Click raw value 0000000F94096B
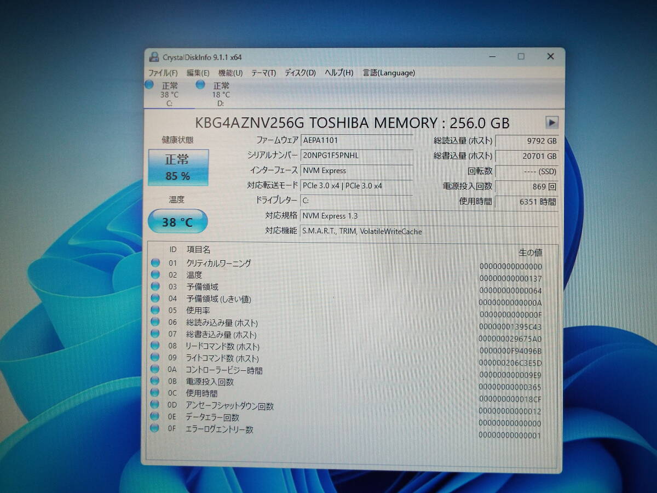This screenshot has width=657, height=493. pos(510,351)
